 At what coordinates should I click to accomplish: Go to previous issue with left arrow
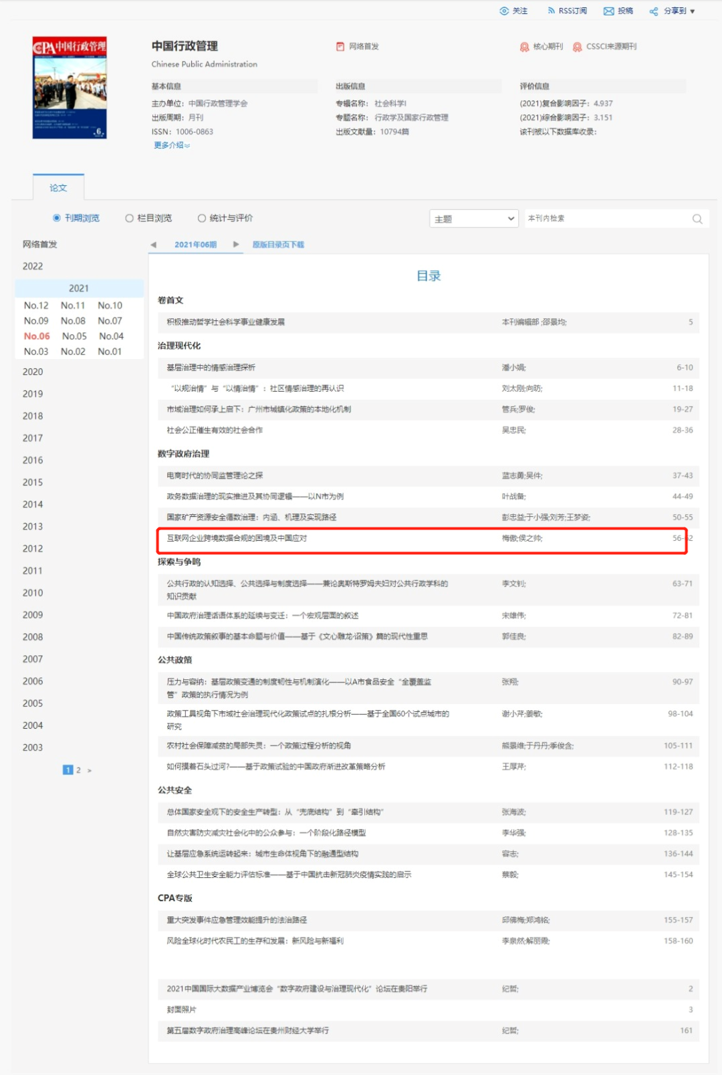(x=153, y=245)
